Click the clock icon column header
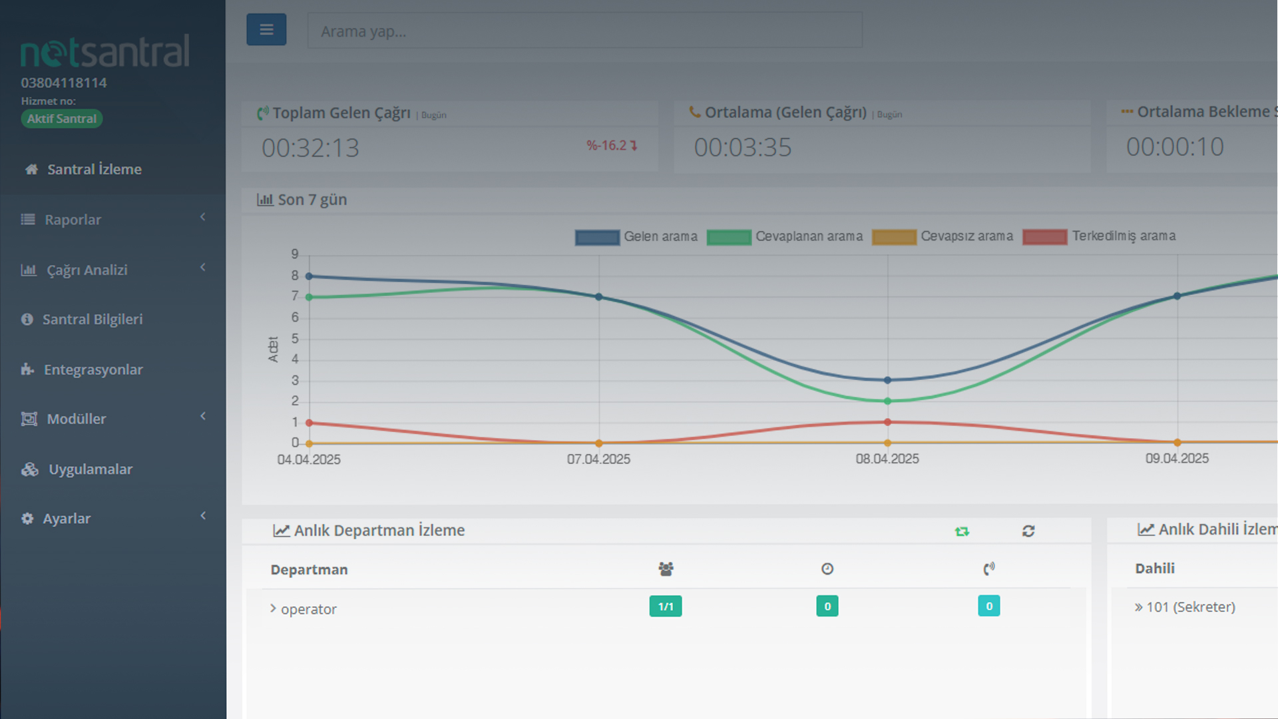The image size is (1278, 719). [x=827, y=569]
